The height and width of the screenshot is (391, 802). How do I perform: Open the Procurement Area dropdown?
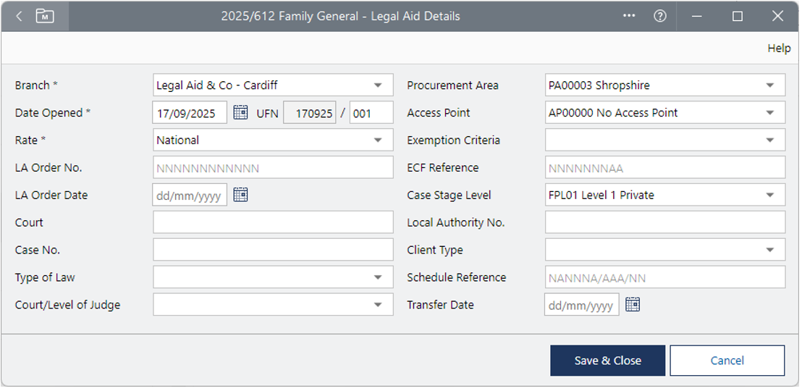coord(769,85)
